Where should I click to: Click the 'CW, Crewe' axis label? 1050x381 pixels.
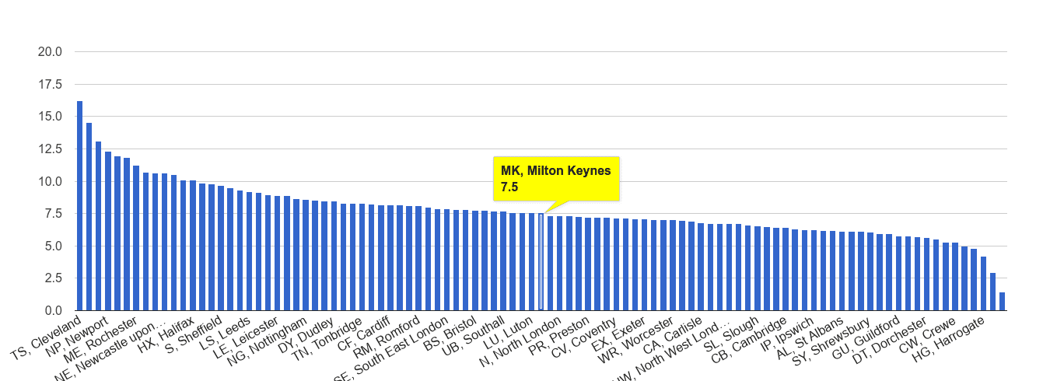(x=928, y=333)
